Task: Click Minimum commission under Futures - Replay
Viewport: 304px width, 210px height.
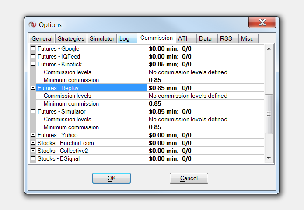Action: 71,104
